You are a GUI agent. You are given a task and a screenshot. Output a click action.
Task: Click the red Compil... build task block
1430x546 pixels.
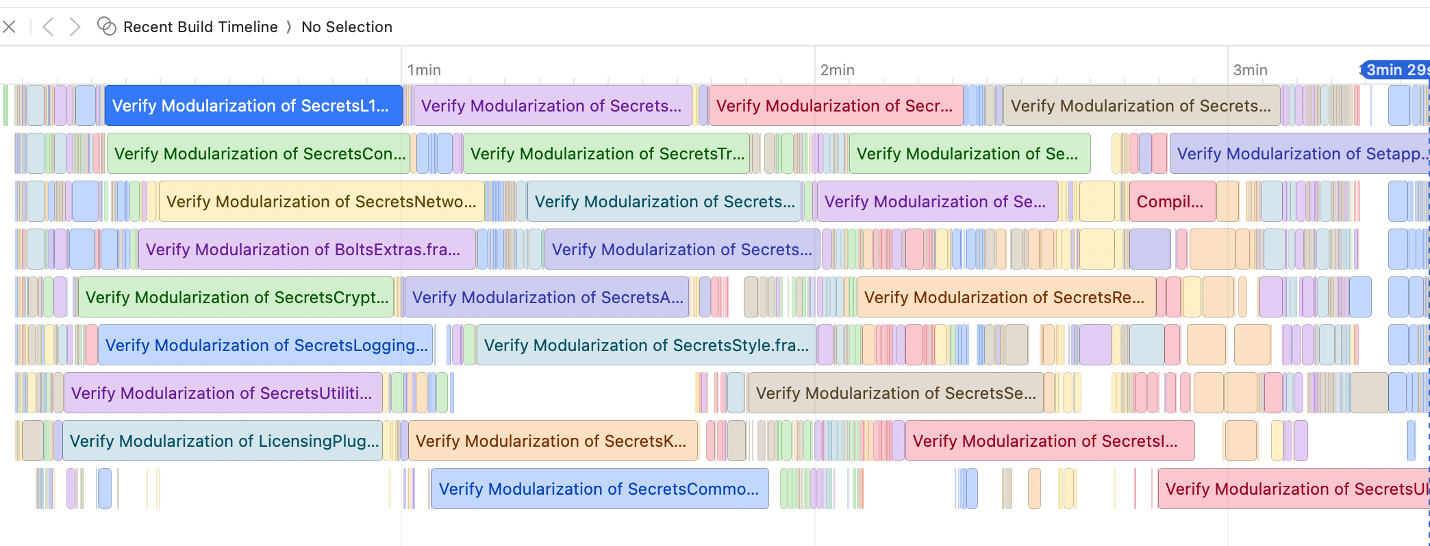[1172, 201]
